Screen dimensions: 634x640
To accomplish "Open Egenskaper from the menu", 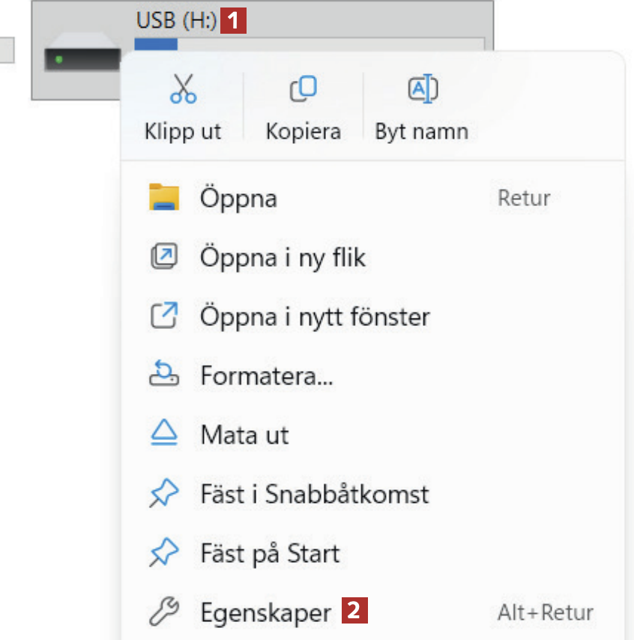I will (x=265, y=612).
